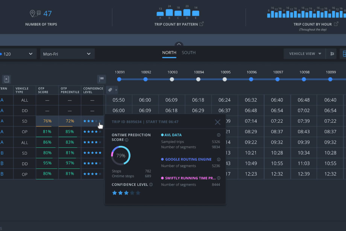Open the Vehicle View dropdown
Image resolution: width=346 pixels, height=231 pixels.
pyautogui.click(x=304, y=54)
